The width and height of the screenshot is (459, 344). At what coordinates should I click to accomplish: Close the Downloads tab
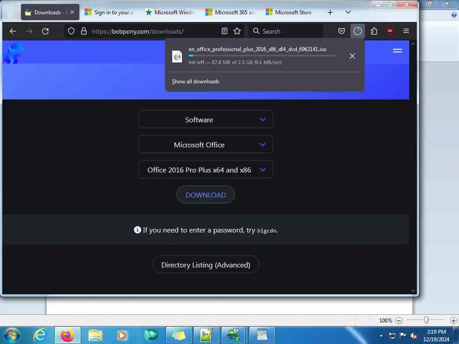72,12
